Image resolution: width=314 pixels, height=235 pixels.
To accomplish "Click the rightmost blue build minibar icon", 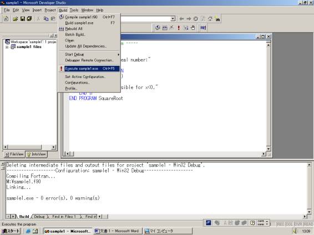I will [203, 28].
